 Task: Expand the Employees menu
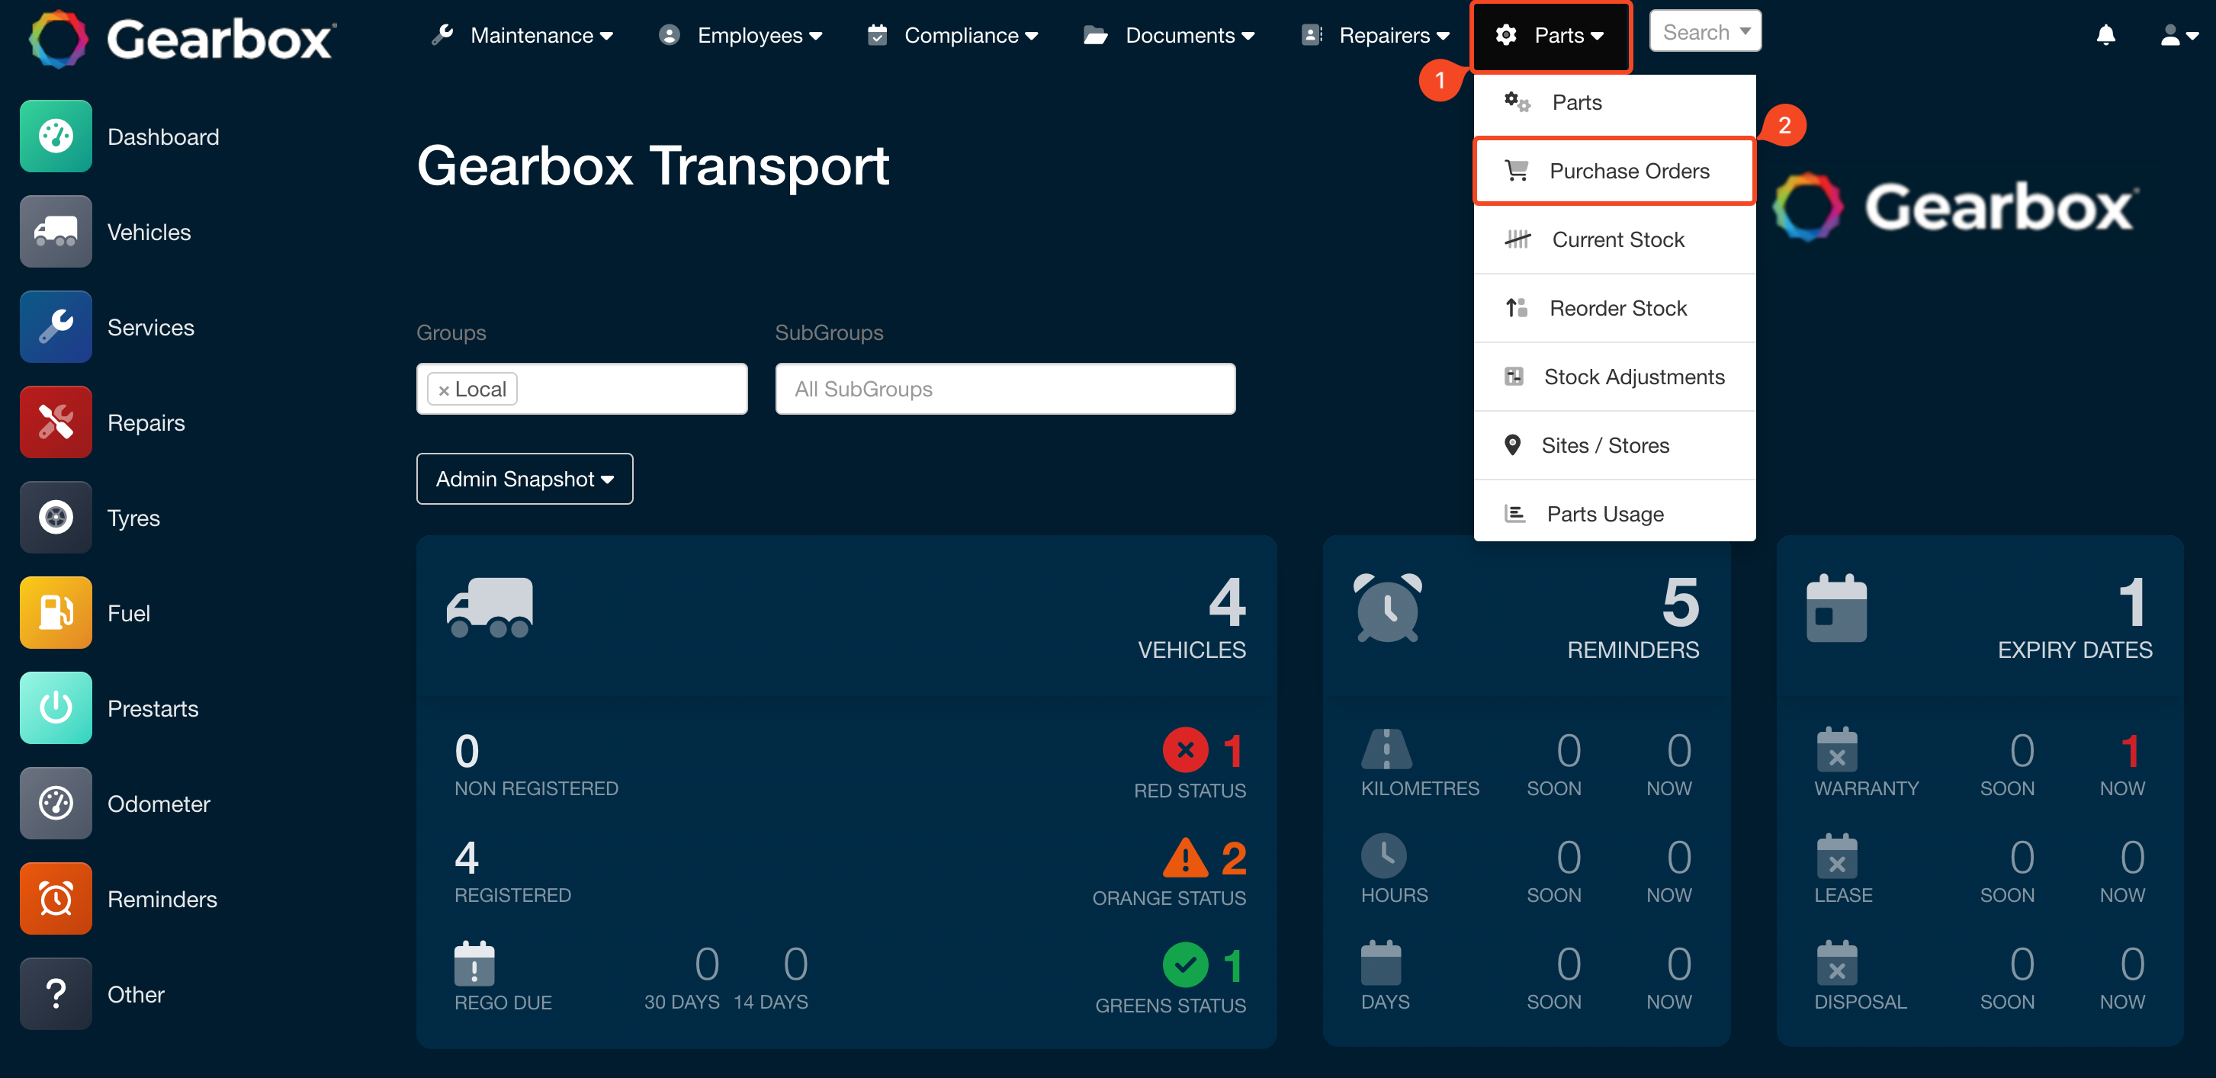pos(740,35)
